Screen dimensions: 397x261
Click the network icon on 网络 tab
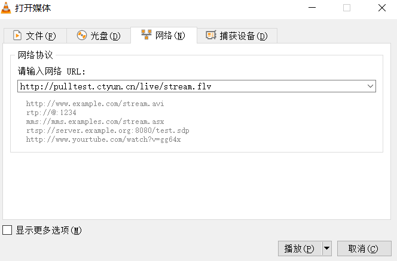click(146, 35)
